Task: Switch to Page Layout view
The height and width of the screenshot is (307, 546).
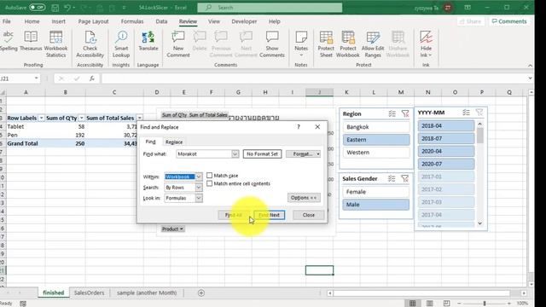Action: point(430,304)
